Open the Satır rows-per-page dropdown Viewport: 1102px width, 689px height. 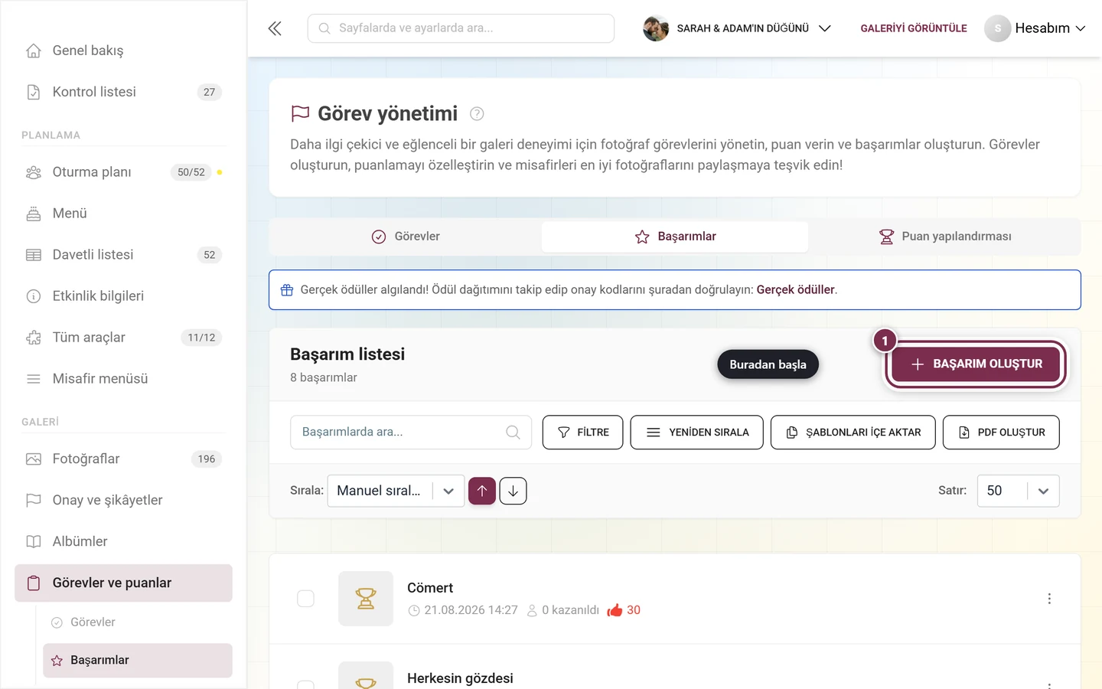coord(1018,491)
